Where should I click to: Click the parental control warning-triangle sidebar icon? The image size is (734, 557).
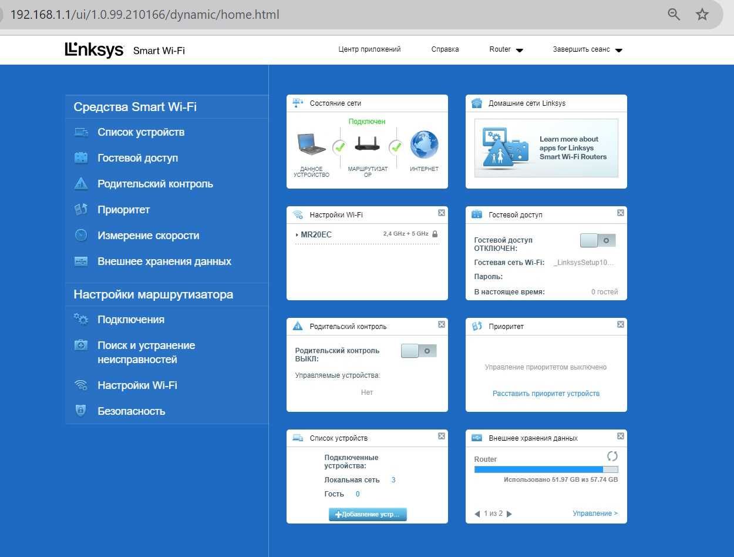pos(81,184)
